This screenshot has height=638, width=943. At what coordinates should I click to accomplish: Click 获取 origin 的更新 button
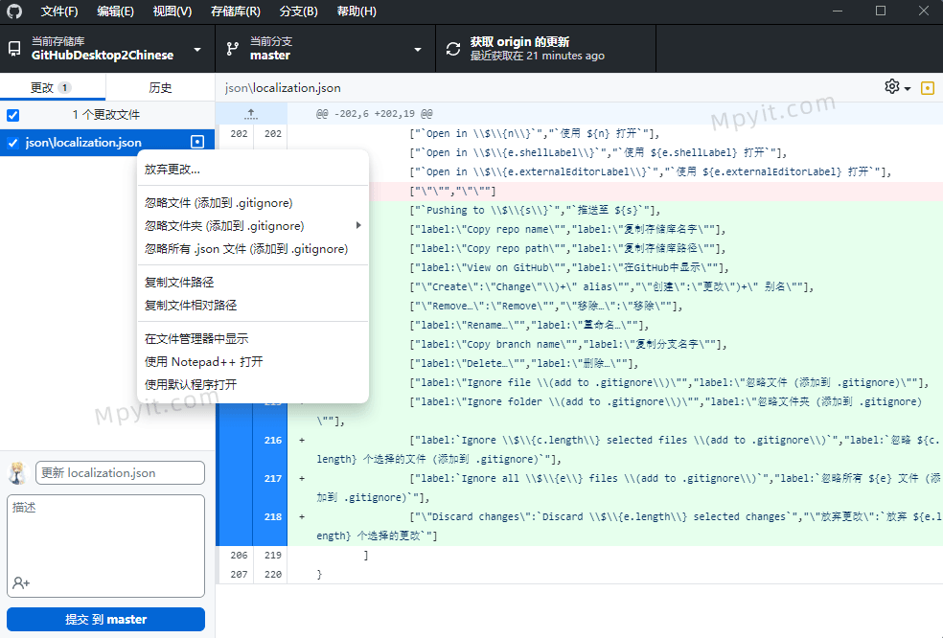(545, 49)
